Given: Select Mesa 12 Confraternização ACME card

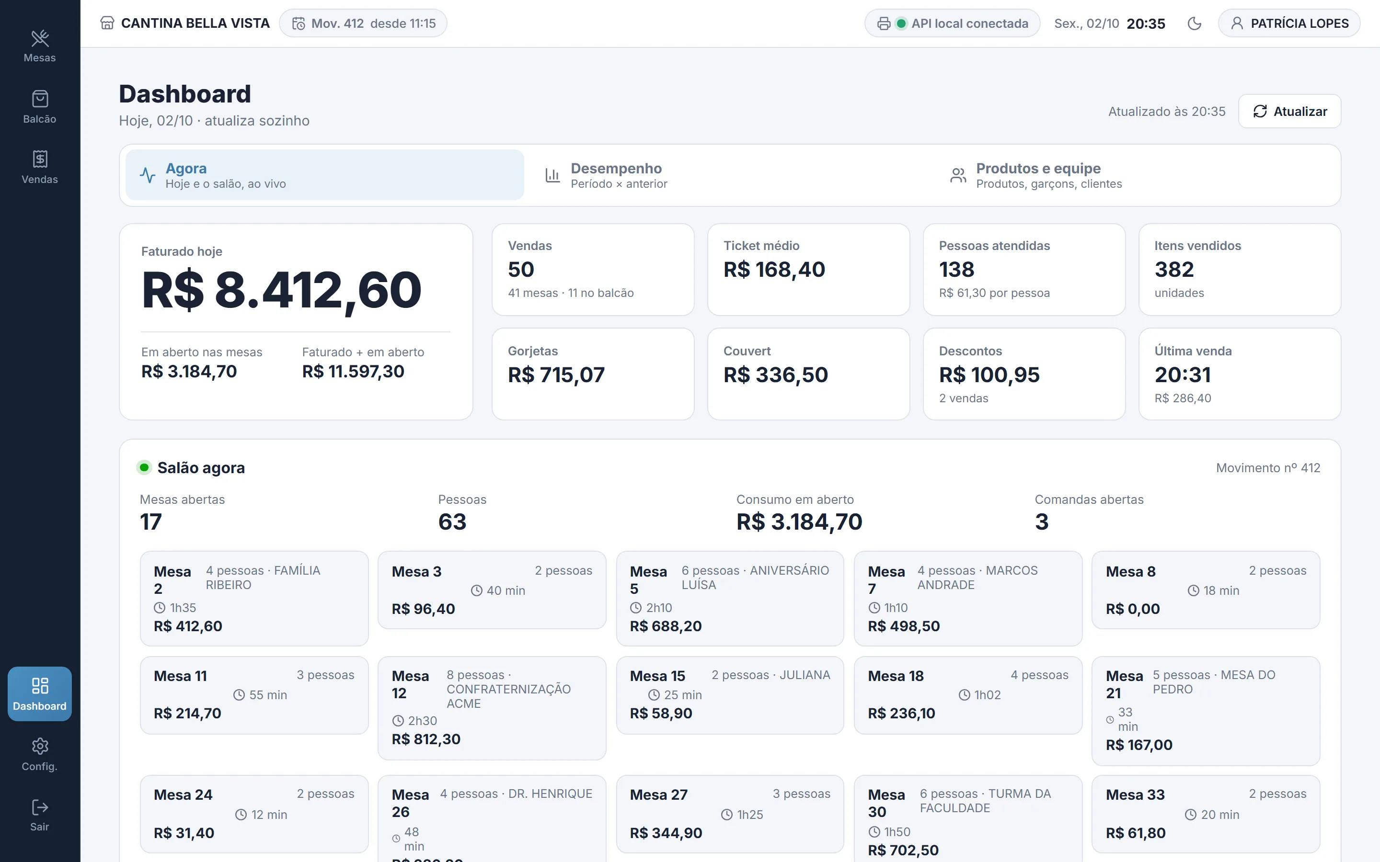Looking at the screenshot, I should click(x=492, y=708).
